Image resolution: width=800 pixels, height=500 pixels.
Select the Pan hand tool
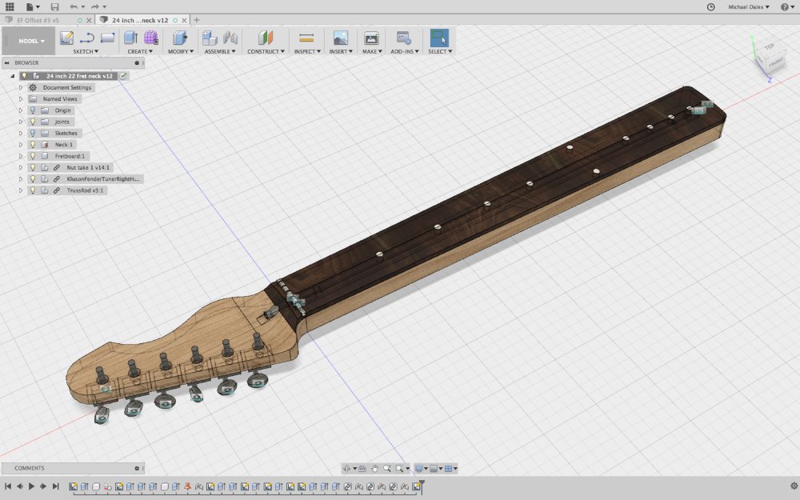374,468
